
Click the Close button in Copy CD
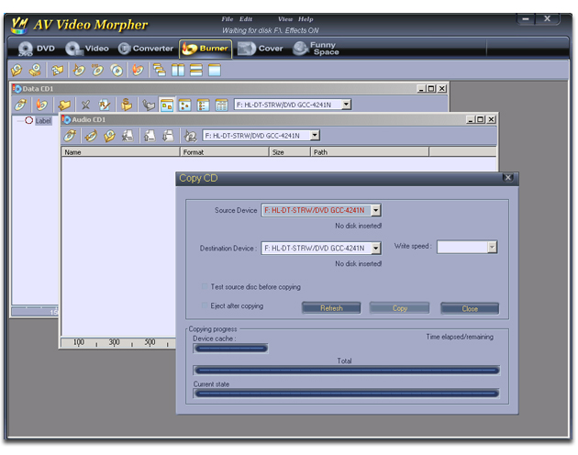pyautogui.click(x=470, y=308)
